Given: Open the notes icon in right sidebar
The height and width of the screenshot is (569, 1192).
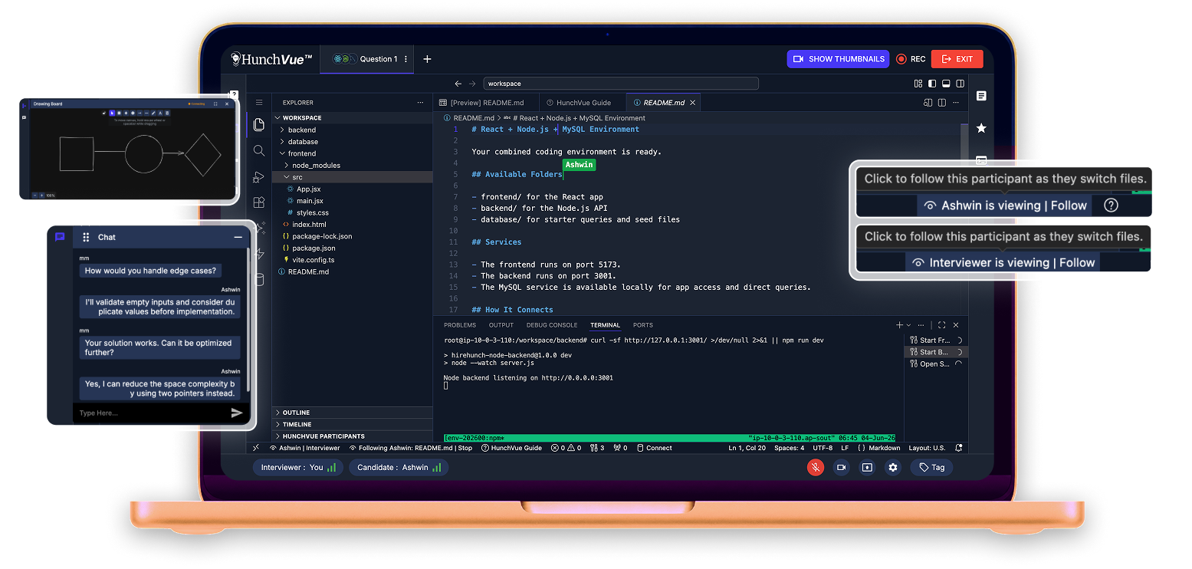Looking at the screenshot, I should pos(981,96).
